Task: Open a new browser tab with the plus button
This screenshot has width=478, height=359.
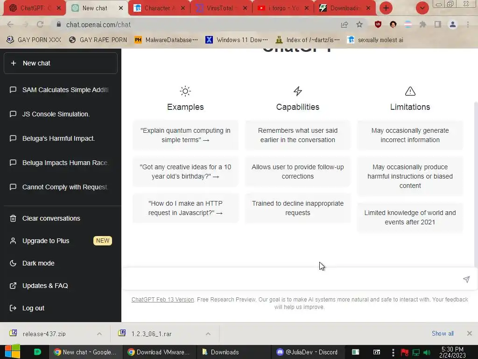Action: (x=386, y=8)
